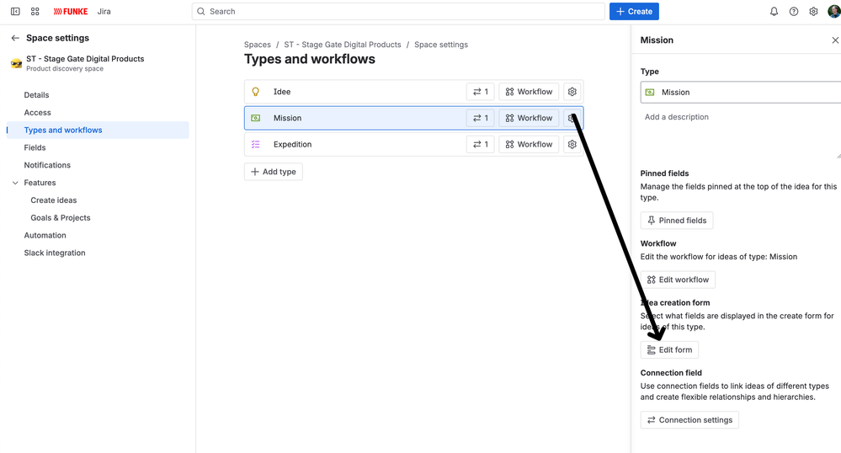The width and height of the screenshot is (841, 453).
Task: Click the magnifier icon in Search
Action: pyautogui.click(x=201, y=11)
